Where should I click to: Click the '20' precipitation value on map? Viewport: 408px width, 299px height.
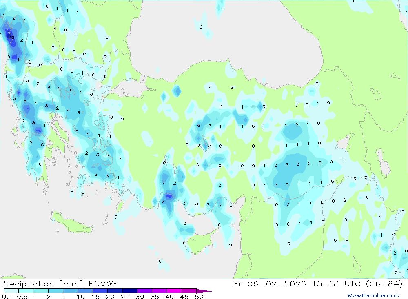pos(11,38)
